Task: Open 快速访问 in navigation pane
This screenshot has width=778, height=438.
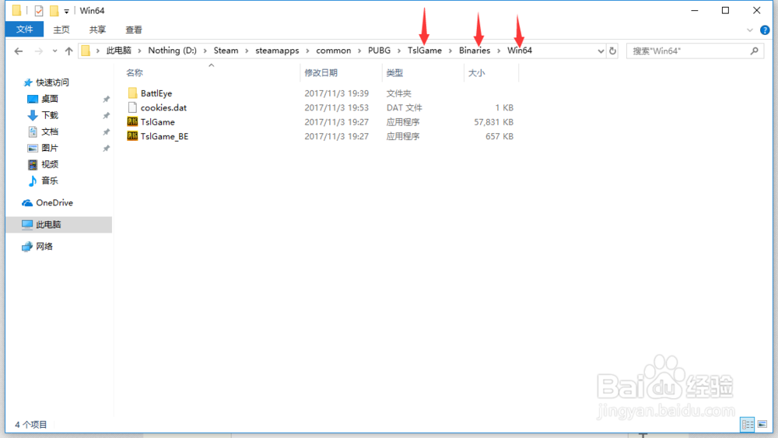Action: pyautogui.click(x=52, y=82)
